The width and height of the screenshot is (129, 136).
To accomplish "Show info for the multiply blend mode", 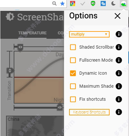I will click(x=119, y=34).
